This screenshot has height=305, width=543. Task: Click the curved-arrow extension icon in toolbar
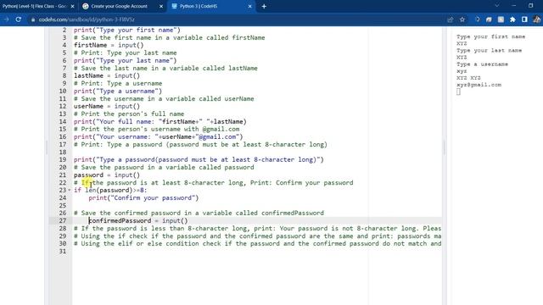point(489,19)
